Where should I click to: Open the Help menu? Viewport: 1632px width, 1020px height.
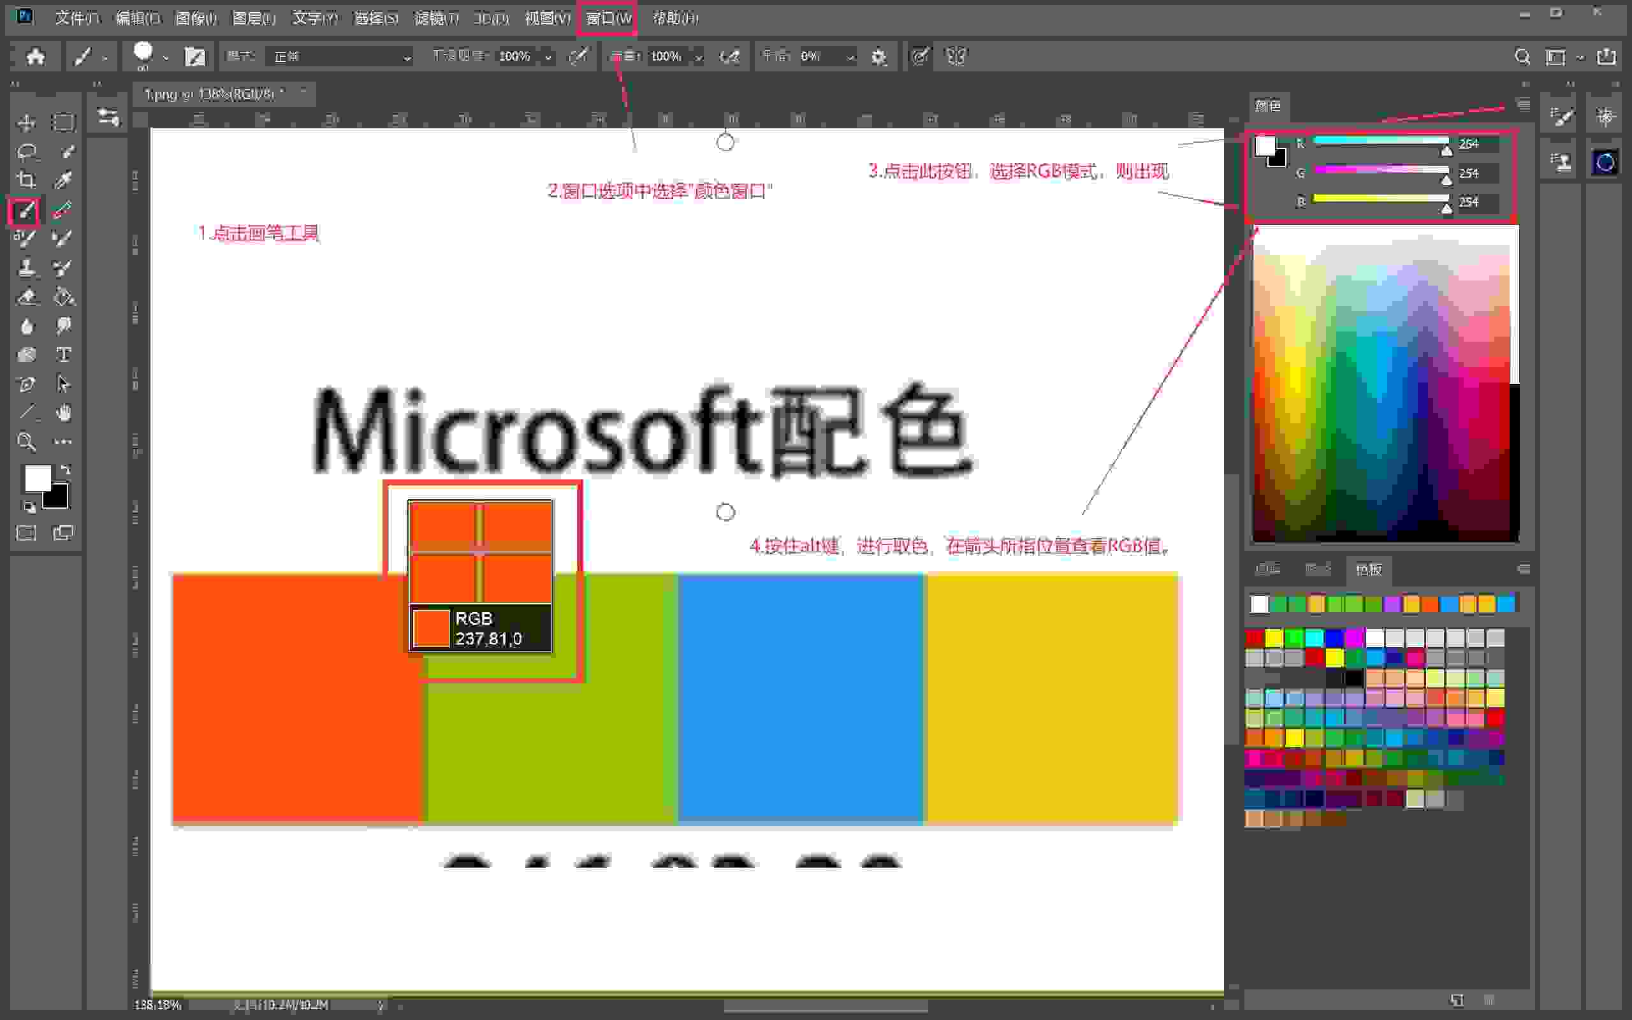pyautogui.click(x=674, y=18)
